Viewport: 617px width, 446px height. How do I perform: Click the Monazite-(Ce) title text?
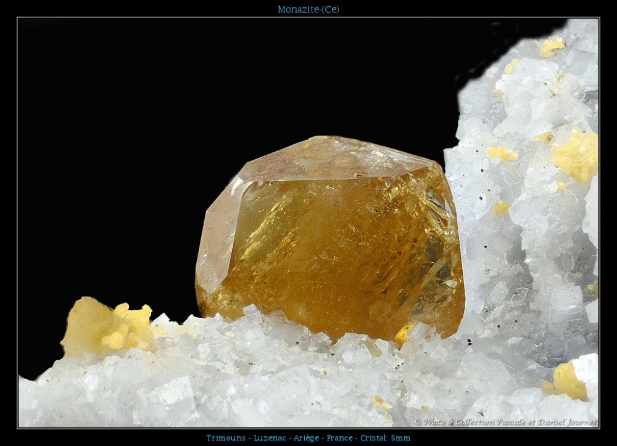point(308,9)
